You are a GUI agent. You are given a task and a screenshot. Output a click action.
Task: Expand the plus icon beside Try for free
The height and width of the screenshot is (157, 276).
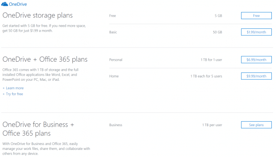tap(3, 94)
